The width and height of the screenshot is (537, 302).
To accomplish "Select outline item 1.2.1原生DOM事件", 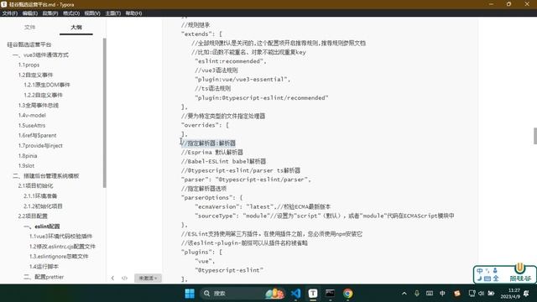I will click(47, 85).
